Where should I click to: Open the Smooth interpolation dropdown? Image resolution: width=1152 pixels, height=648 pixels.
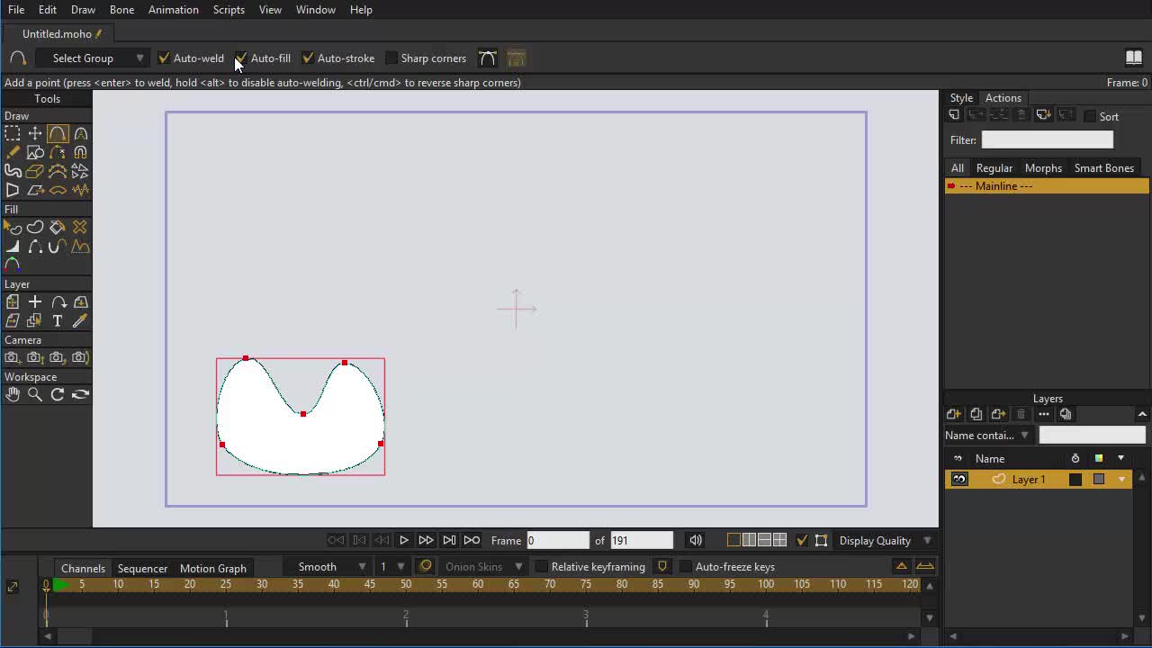click(332, 567)
